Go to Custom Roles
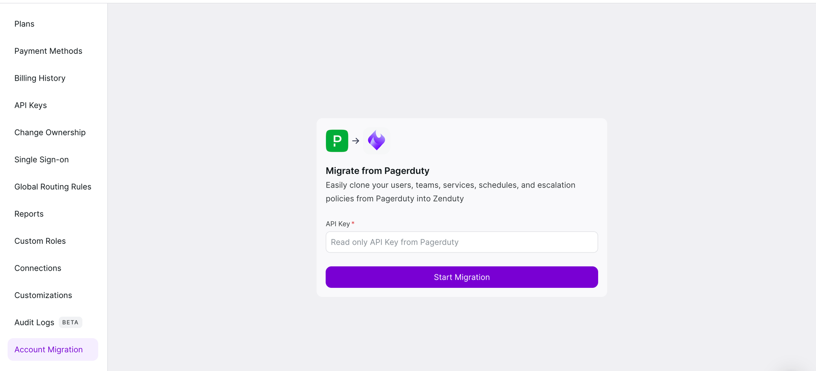The height and width of the screenshot is (371, 816). (40, 241)
